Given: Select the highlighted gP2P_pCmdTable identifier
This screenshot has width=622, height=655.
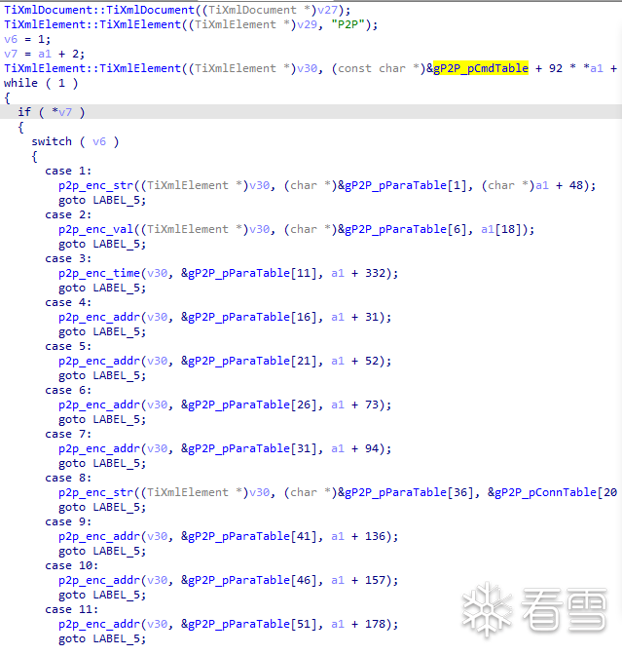Looking at the screenshot, I should click(481, 68).
